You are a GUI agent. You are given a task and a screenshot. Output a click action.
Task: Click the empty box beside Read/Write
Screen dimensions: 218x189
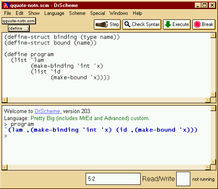(183, 179)
